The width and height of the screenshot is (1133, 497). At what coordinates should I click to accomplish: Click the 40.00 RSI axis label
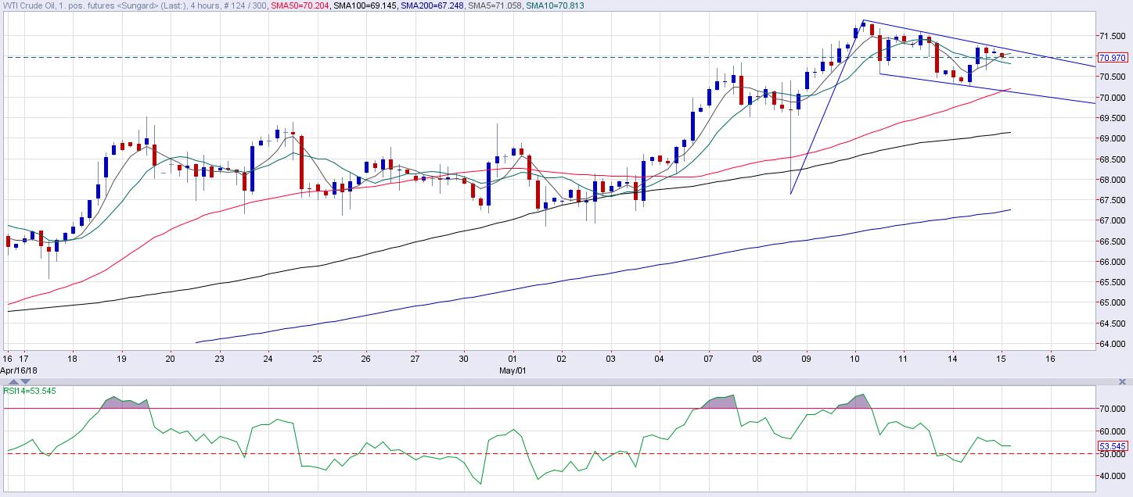tap(1114, 476)
